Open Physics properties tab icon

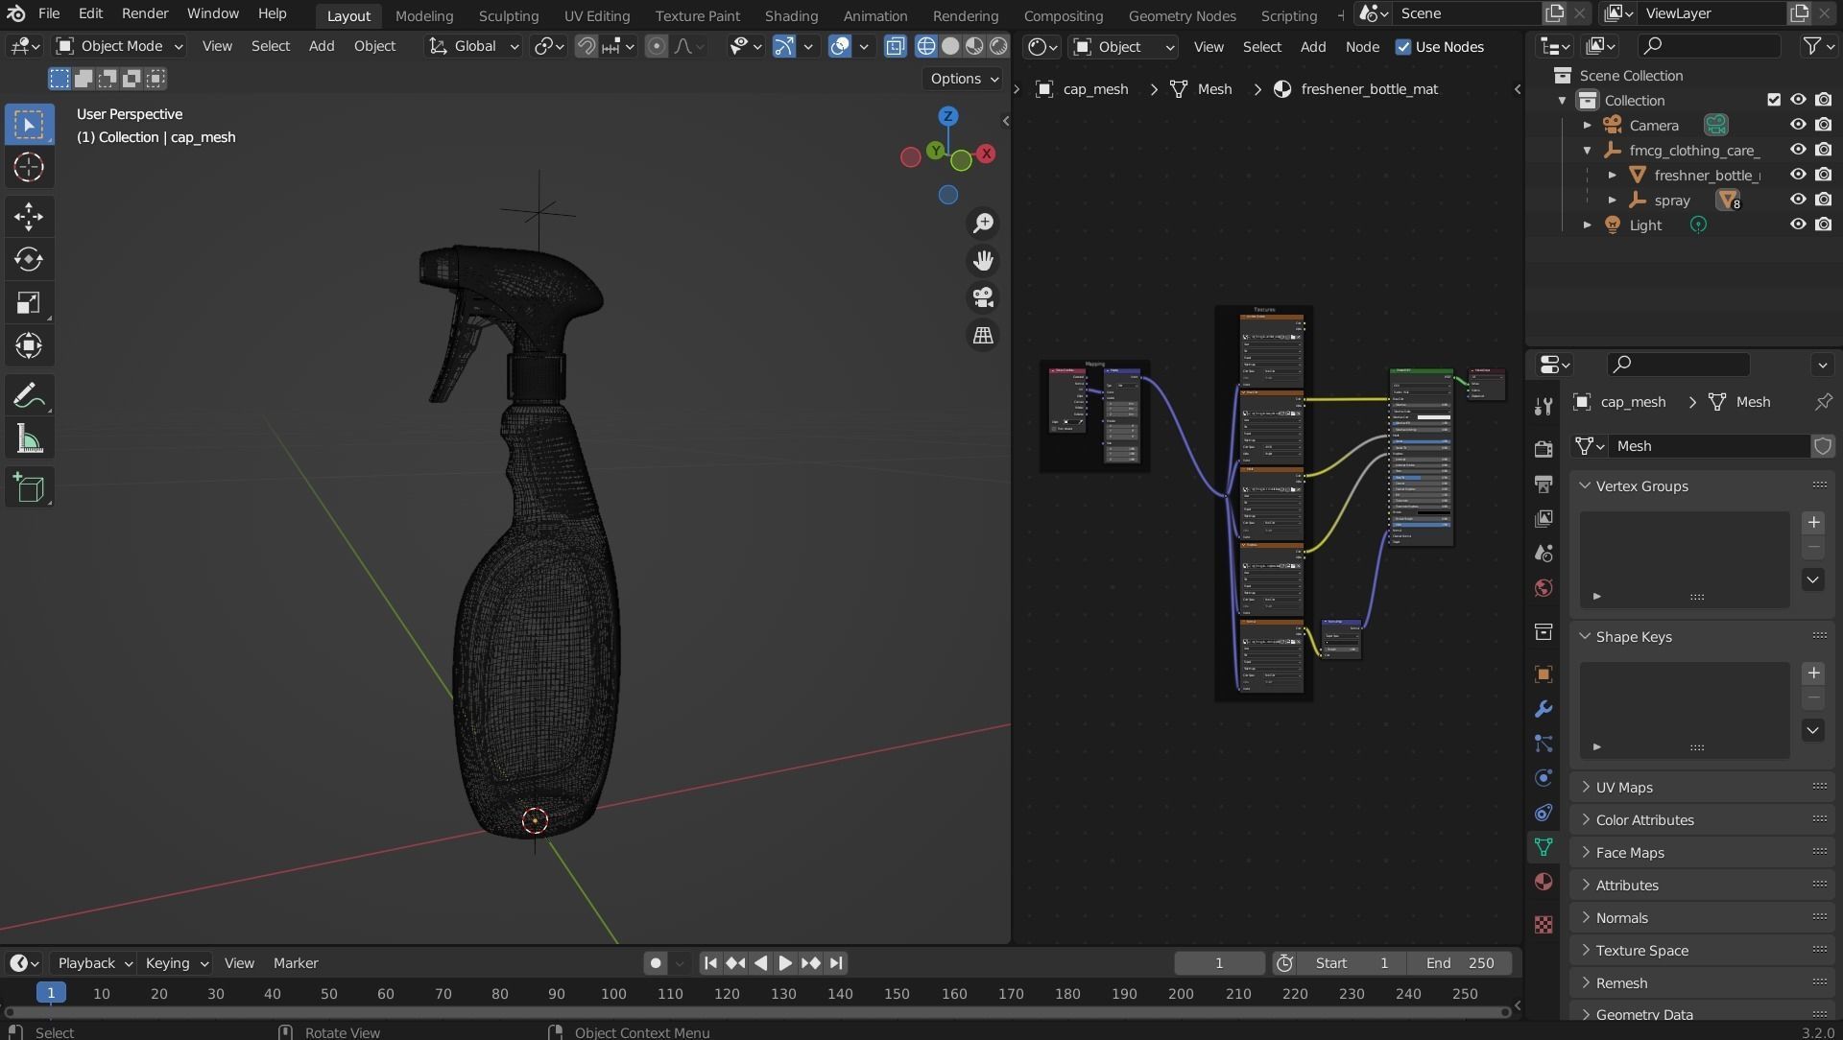click(x=1544, y=778)
